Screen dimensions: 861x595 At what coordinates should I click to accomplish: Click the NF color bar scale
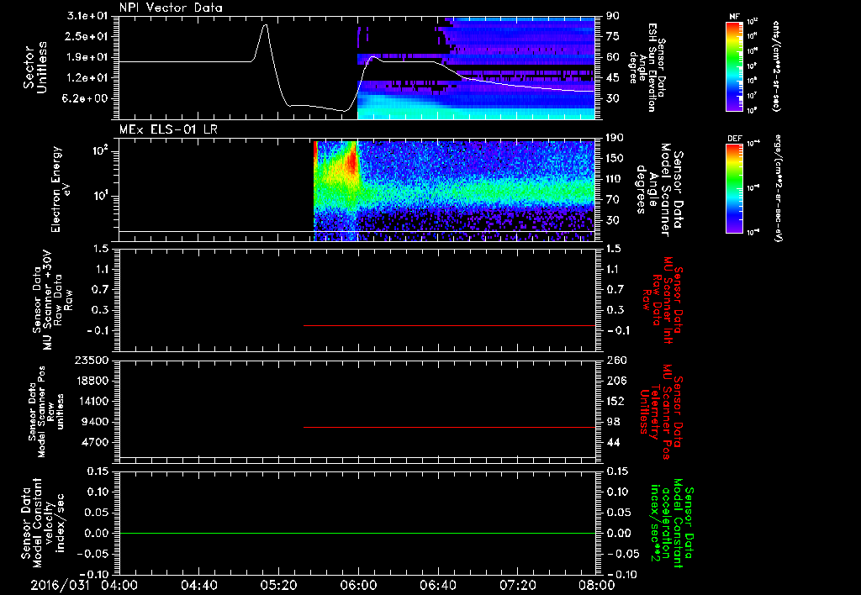coord(735,66)
